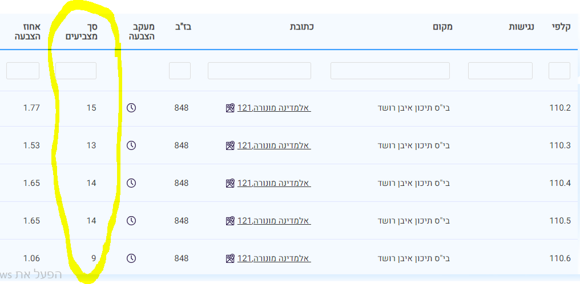Screen dimensions: 580x284
Task: Open the map icon for ballot 110.4
Action: (x=230, y=183)
